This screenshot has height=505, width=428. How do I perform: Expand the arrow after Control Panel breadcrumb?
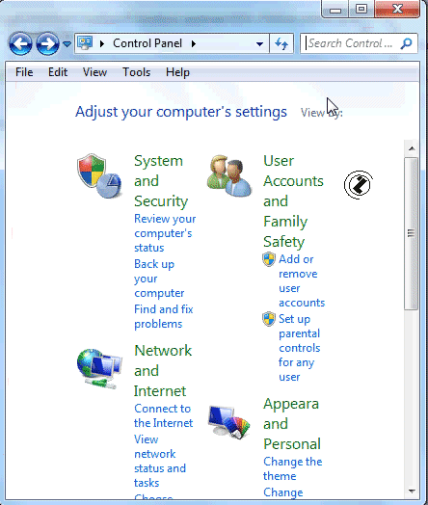coord(193,43)
